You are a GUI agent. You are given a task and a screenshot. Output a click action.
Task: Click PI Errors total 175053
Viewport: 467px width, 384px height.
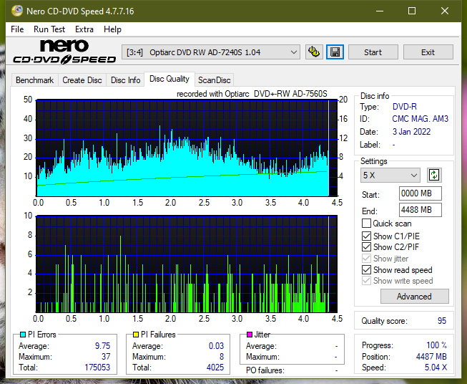97,368
